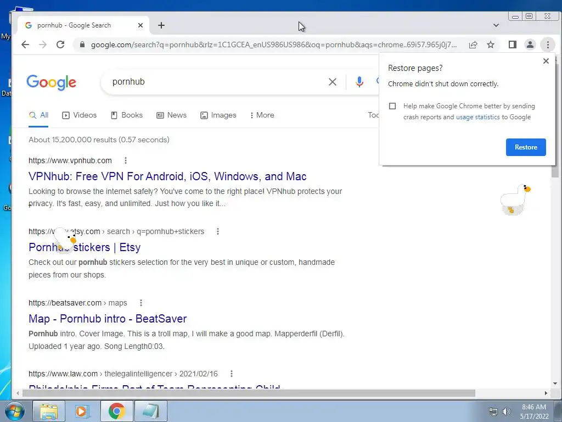Click the padlock site info icon
Image resolution: width=562 pixels, height=422 pixels.
[82, 45]
